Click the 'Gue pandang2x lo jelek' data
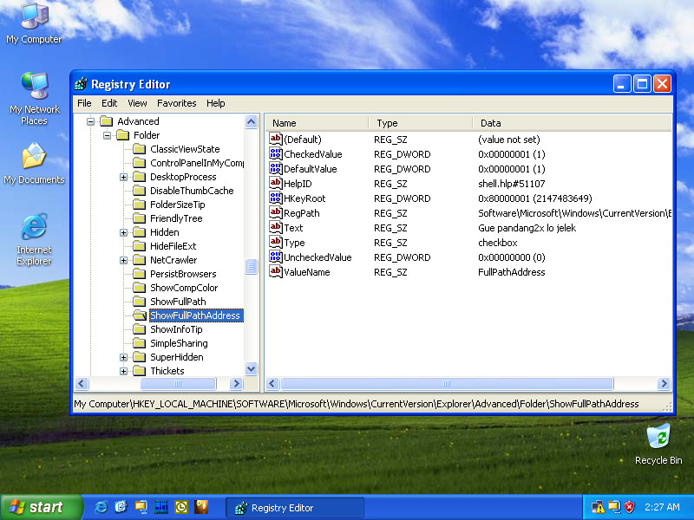This screenshot has height=520, width=694. [x=527, y=228]
